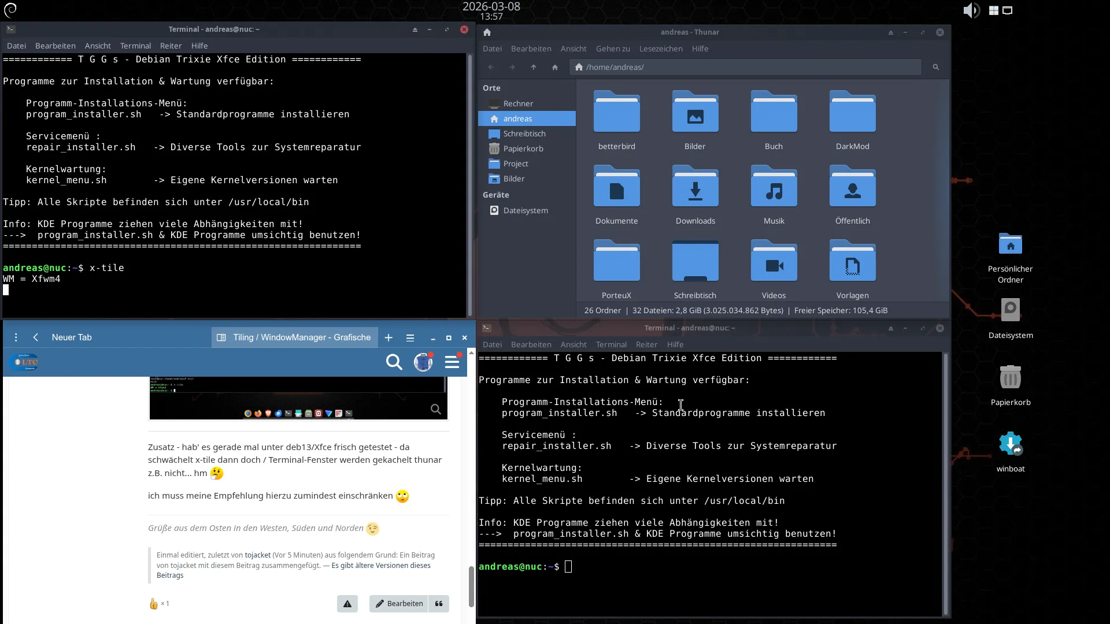Viewport: 1110px width, 624px height.
Task: Click Thunar search icon
Action: click(x=935, y=68)
